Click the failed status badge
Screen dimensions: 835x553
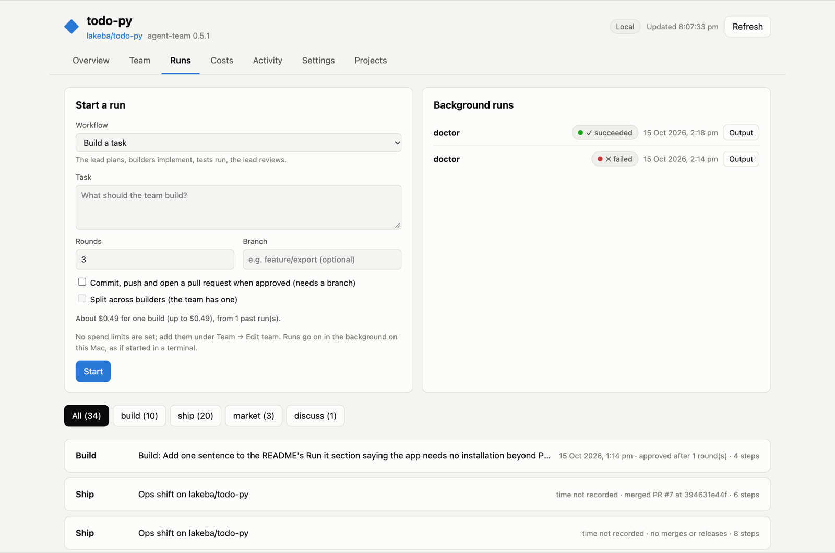(x=614, y=159)
